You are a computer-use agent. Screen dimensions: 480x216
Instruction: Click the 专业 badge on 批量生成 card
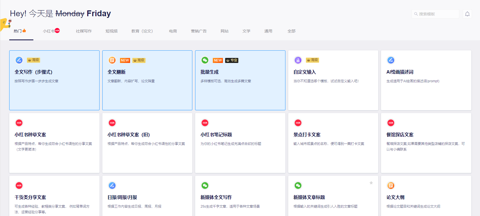(x=232, y=60)
